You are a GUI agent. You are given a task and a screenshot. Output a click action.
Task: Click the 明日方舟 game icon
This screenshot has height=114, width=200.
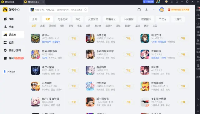(145, 38)
